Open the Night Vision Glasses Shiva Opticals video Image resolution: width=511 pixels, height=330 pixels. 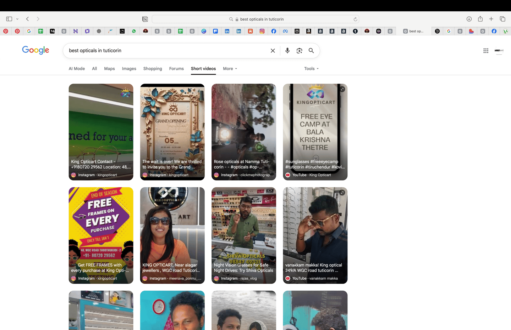coord(244,235)
